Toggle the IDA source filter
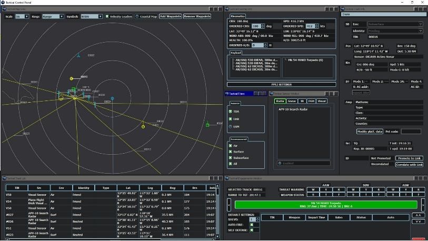Viewport: 428px width, 241px height. 231,112
